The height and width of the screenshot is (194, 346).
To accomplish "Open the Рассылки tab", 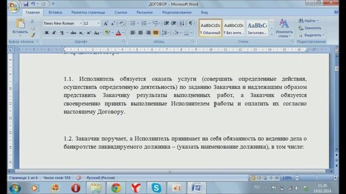I will click(x=144, y=12).
